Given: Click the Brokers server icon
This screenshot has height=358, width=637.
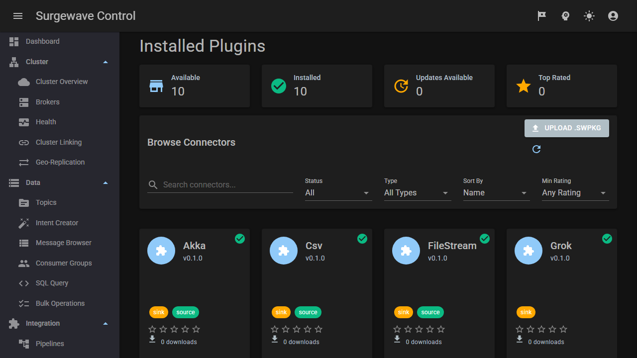Looking at the screenshot, I should [24, 102].
